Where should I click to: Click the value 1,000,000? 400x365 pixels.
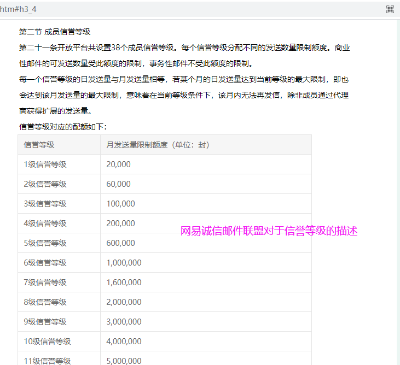click(x=124, y=263)
